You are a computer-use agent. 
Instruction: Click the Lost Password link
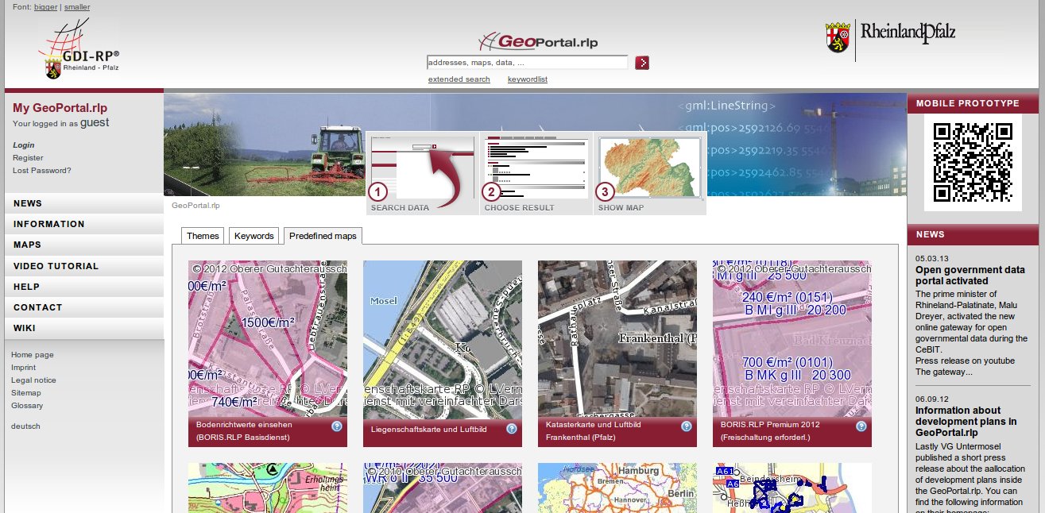pos(42,171)
